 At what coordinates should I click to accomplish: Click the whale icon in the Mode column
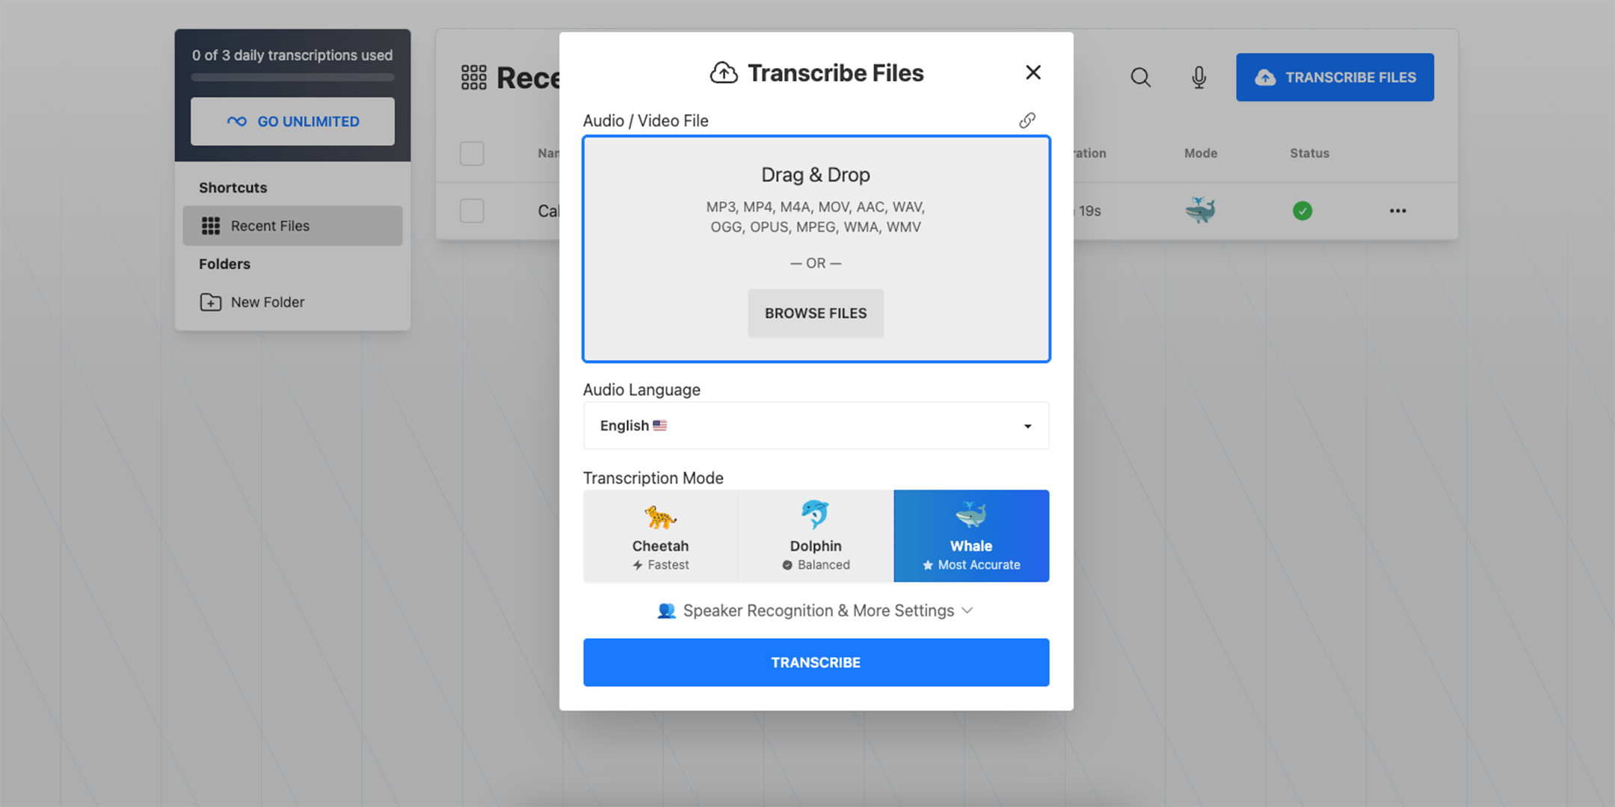coord(1200,211)
